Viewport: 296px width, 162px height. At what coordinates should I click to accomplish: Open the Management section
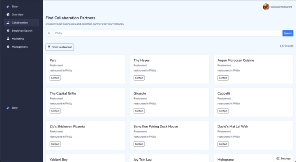click(x=21, y=46)
